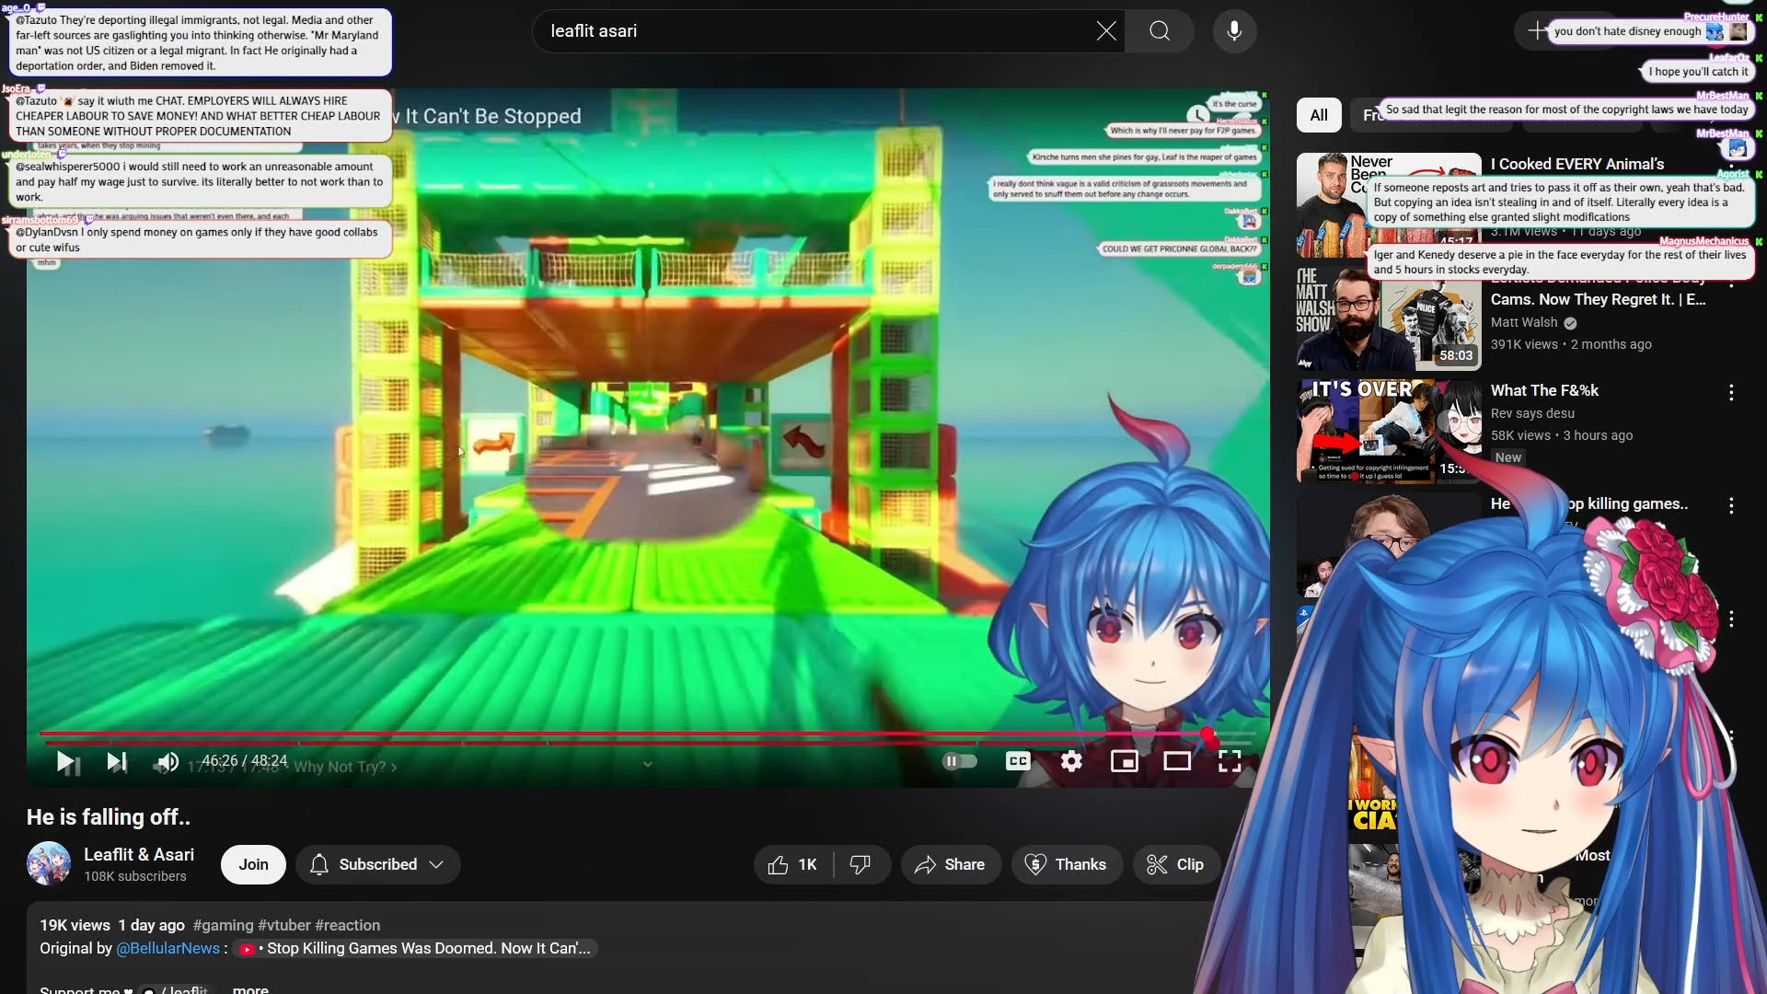Expand the chapter list chevron in player
The height and width of the screenshot is (994, 1767).
[x=648, y=764]
